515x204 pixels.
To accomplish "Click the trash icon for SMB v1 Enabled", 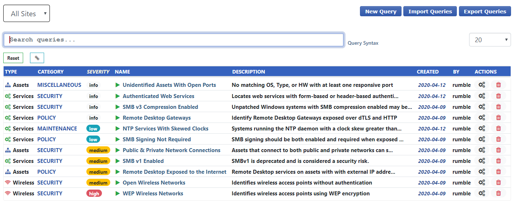I will pyautogui.click(x=498, y=161).
